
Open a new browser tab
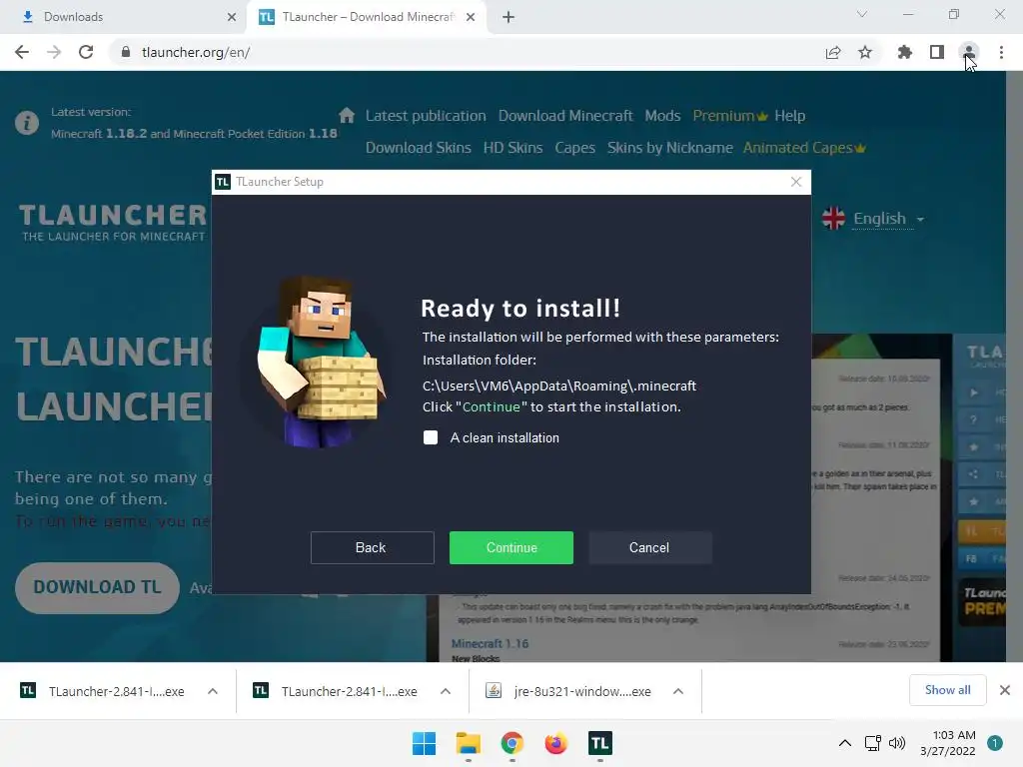(509, 17)
